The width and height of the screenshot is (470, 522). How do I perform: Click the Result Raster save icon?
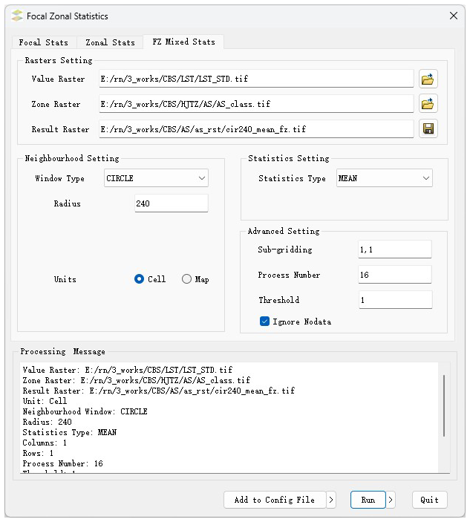pyautogui.click(x=428, y=129)
